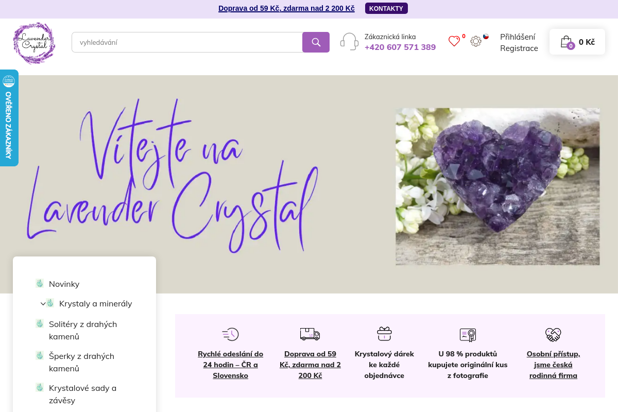Open Šperky z drahých kamenů category
Screen dimensions: 618x412
81,362
